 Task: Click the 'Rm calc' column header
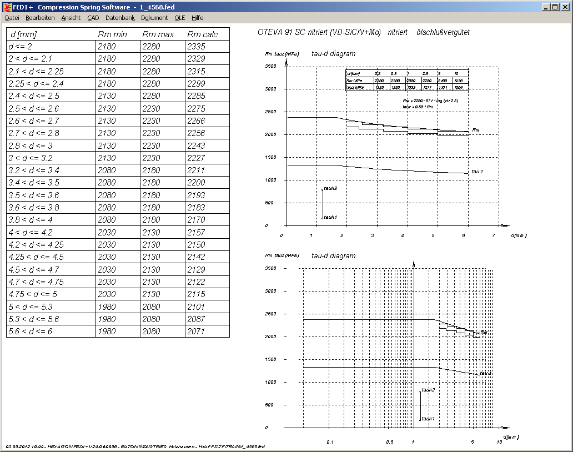click(202, 34)
